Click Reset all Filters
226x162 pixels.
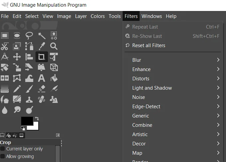point(173,45)
